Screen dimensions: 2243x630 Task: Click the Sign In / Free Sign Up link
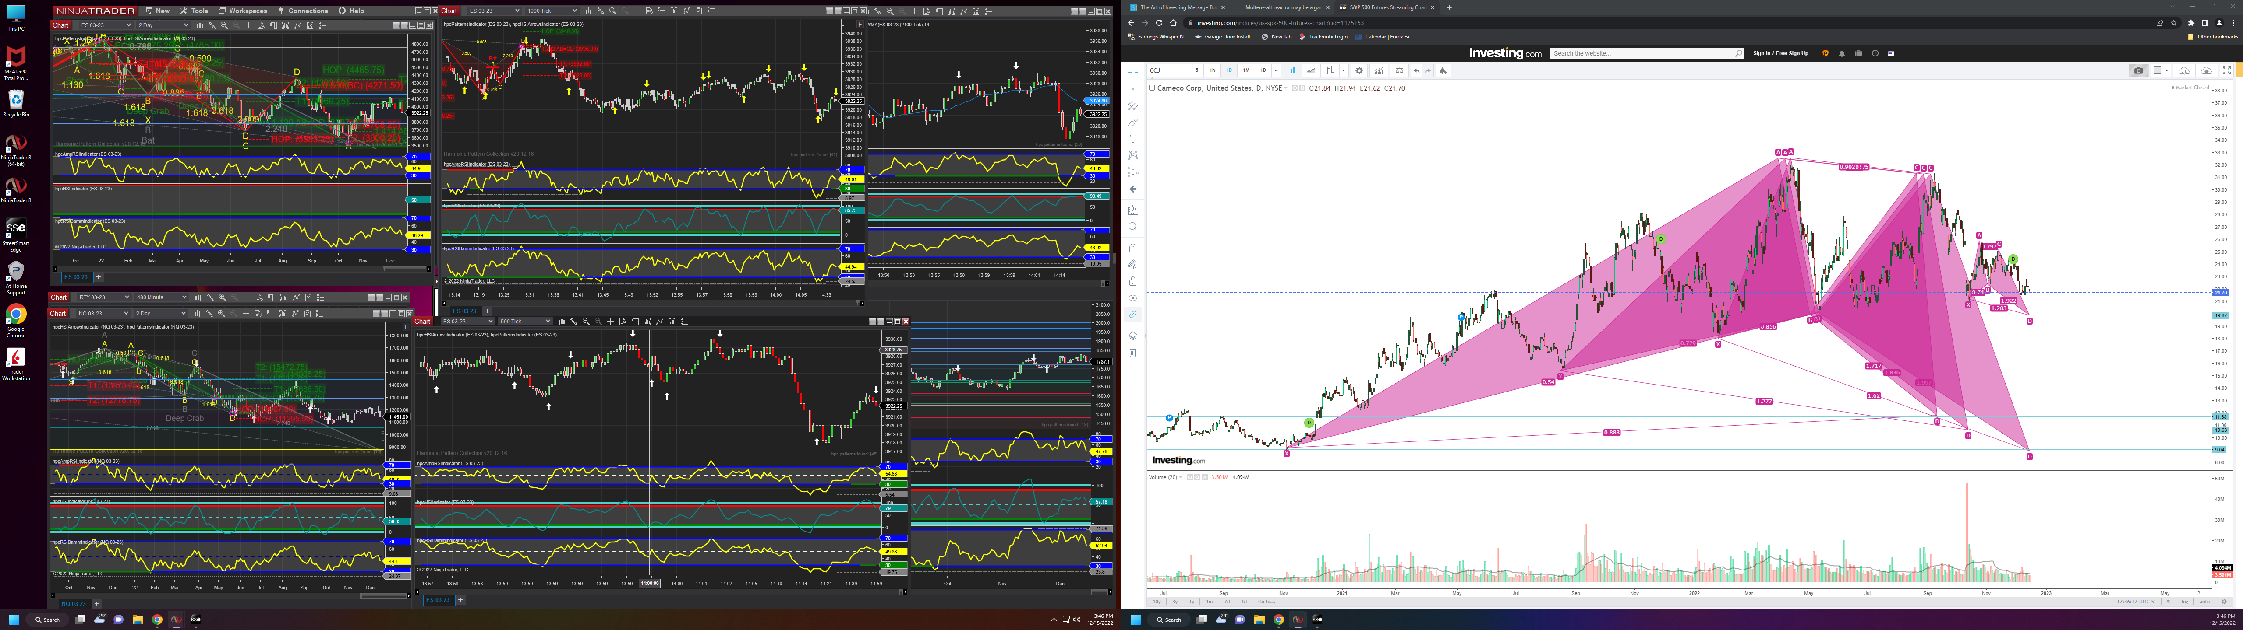click(1781, 53)
